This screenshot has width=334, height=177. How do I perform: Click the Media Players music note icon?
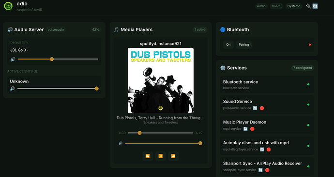coord(116,30)
